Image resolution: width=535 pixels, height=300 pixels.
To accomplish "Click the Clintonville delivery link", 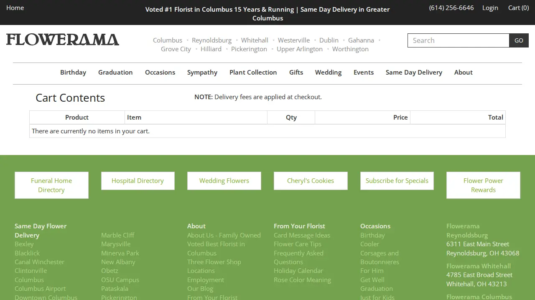I will tap(31, 271).
